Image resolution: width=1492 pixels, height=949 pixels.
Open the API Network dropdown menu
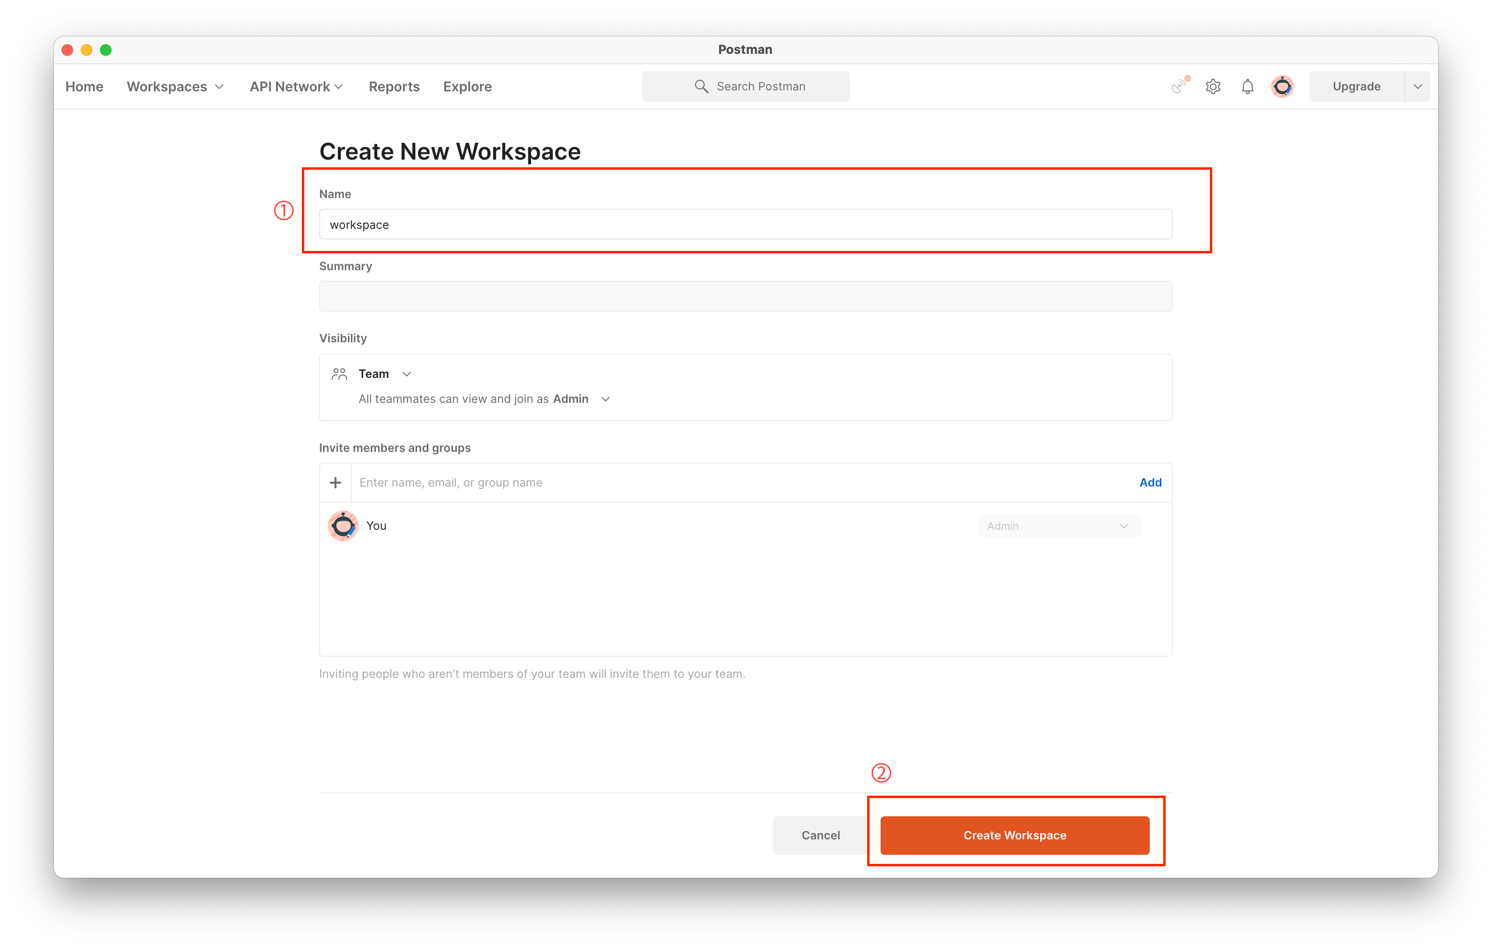(x=296, y=87)
